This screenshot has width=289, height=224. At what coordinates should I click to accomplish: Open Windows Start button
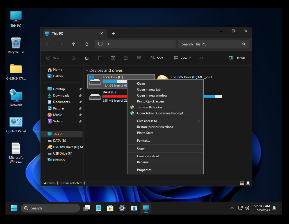tap(14, 208)
